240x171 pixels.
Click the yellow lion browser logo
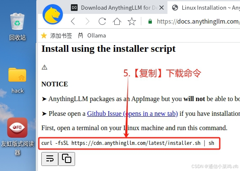click(x=53, y=14)
